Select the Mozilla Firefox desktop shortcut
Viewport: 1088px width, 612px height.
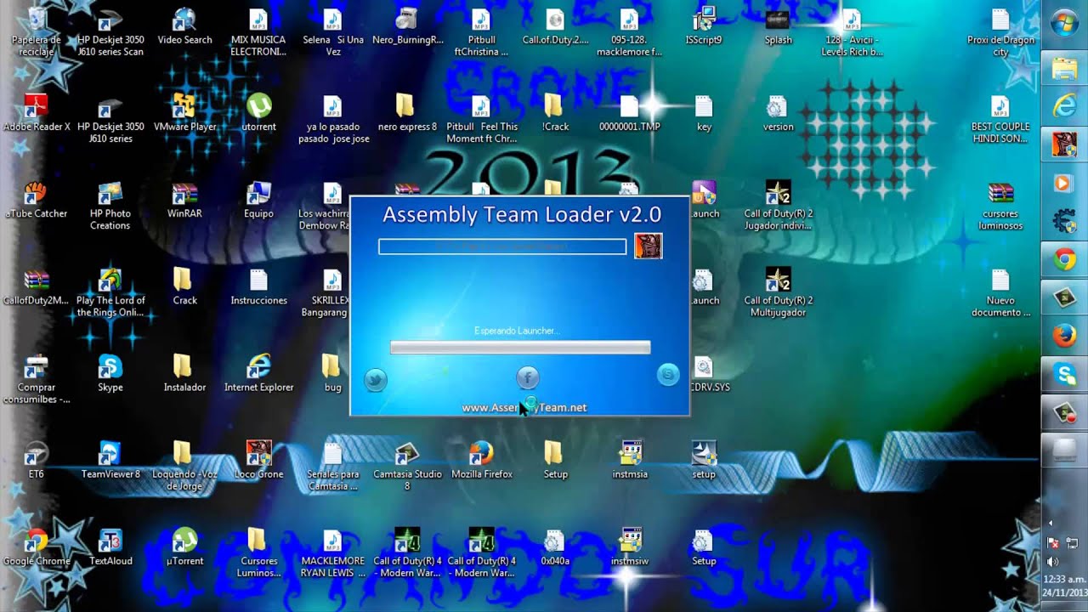(x=481, y=461)
